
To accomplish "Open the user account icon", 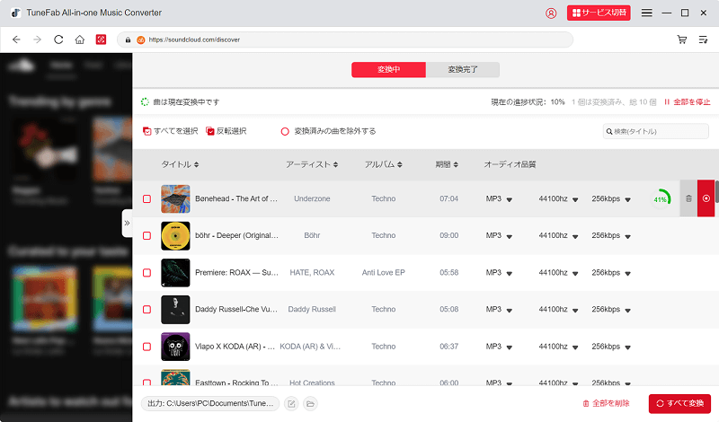I will coord(551,13).
